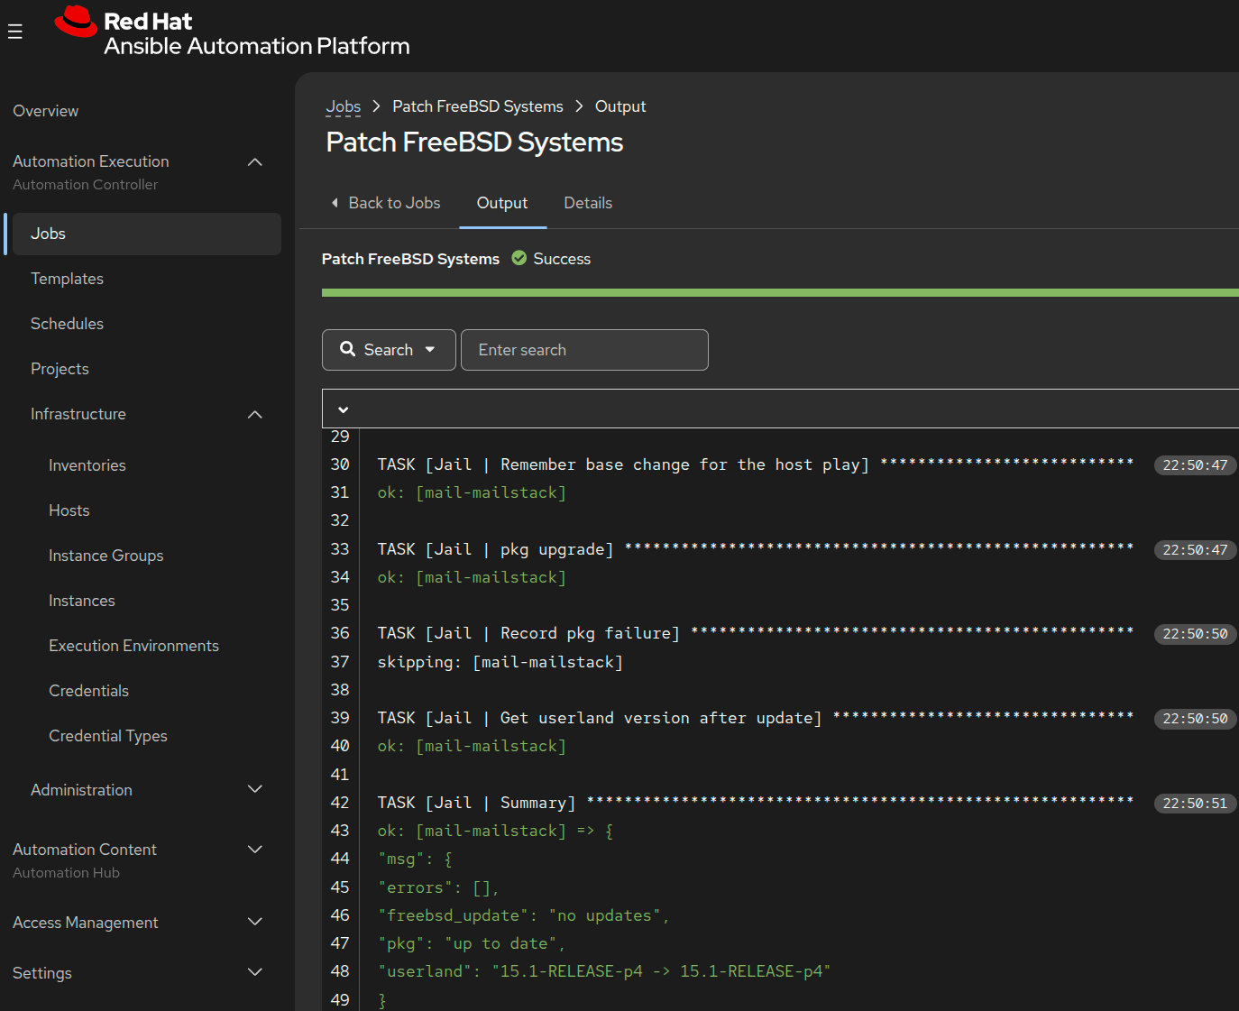
Task: Go to Instances page
Action: [x=82, y=601]
